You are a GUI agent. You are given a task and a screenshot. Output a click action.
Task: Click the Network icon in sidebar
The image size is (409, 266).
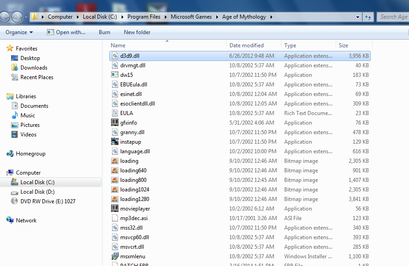point(10,220)
